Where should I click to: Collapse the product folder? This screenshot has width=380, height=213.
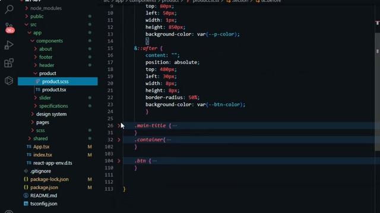(36, 73)
